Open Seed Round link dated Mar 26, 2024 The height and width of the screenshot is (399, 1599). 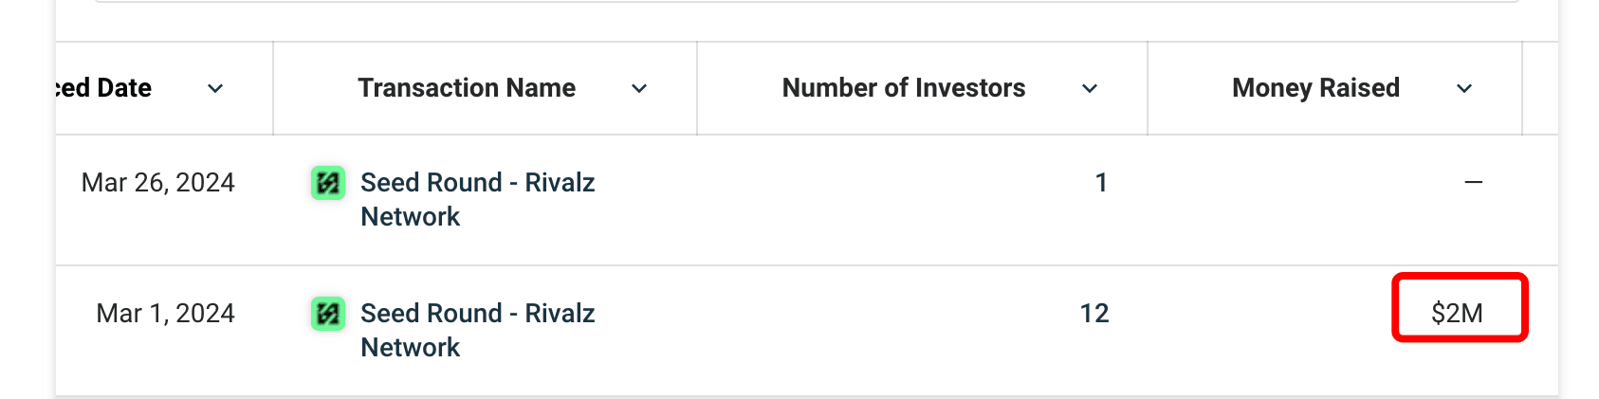click(x=478, y=199)
